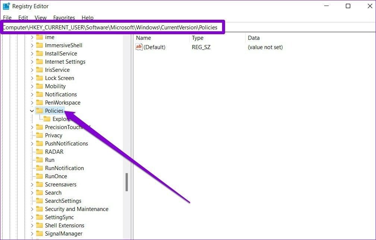Expand the SettingSync key

coord(32,217)
